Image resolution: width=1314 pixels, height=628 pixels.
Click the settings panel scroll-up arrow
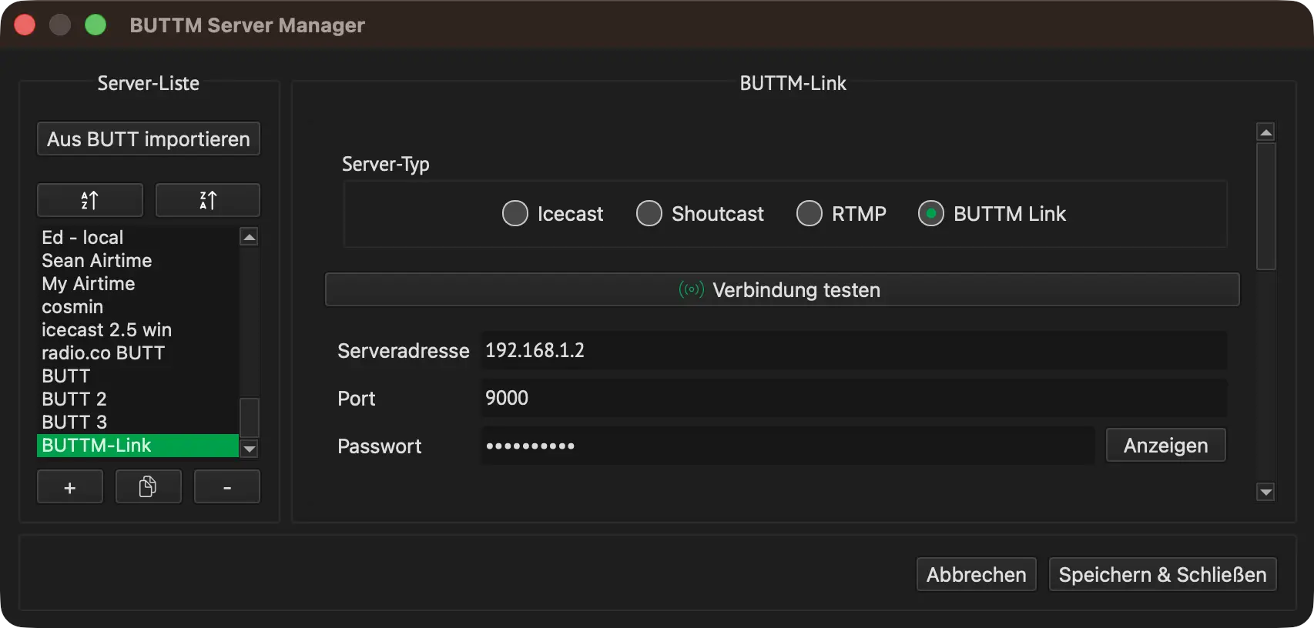(x=1265, y=132)
